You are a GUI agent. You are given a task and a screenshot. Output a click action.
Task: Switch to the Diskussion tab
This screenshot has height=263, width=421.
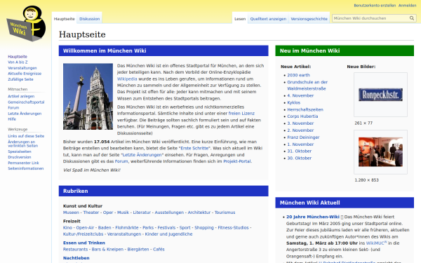[89, 19]
